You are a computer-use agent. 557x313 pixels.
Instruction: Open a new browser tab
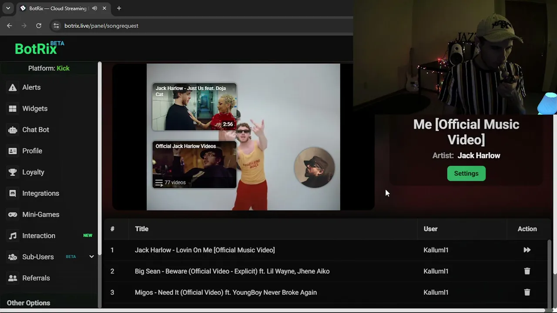pos(119,8)
